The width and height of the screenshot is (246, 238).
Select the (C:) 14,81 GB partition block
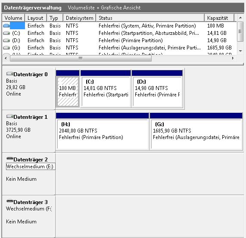[106, 89]
